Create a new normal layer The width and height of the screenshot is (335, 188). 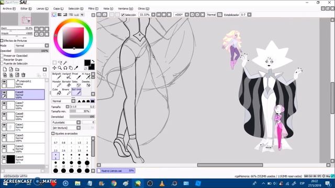click(5, 69)
